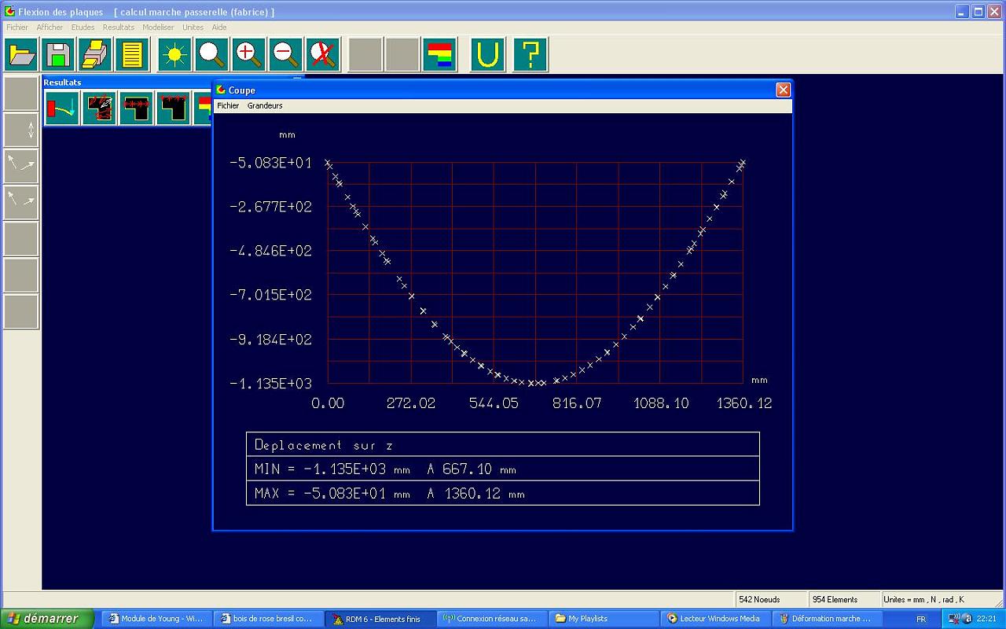
Task: Show deformed shape icon in Resultats panel
Action: pyautogui.click(x=62, y=108)
